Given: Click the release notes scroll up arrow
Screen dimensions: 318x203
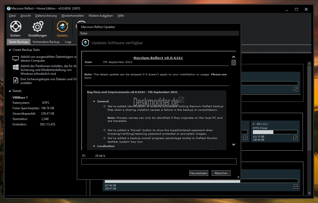Looking at the screenshot, I should click(234, 57).
